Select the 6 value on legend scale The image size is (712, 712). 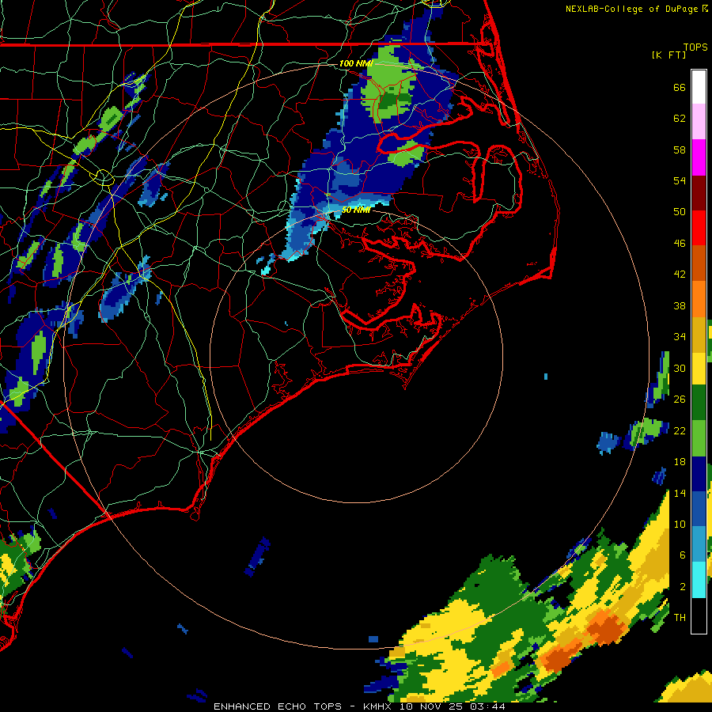tap(683, 555)
